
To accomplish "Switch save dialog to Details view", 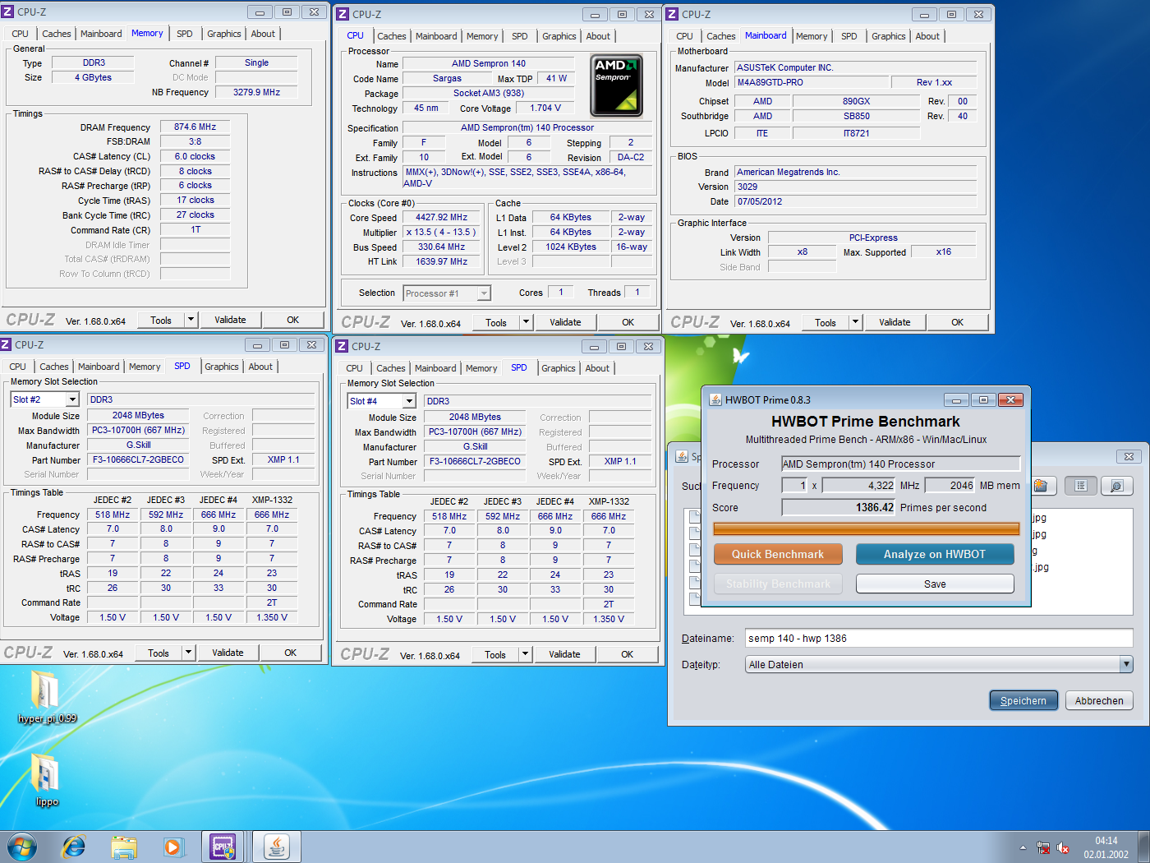I will (1116, 486).
